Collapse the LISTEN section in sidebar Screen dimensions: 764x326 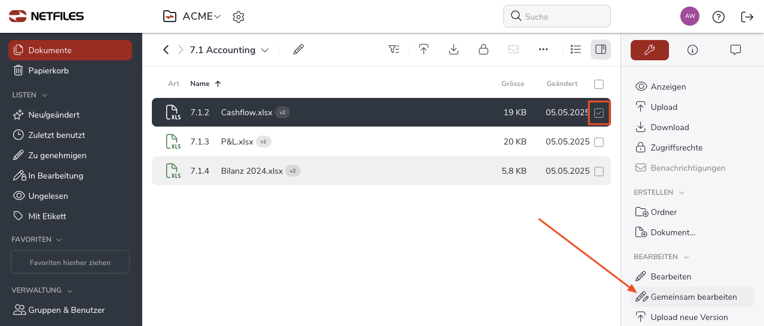pos(44,95)
